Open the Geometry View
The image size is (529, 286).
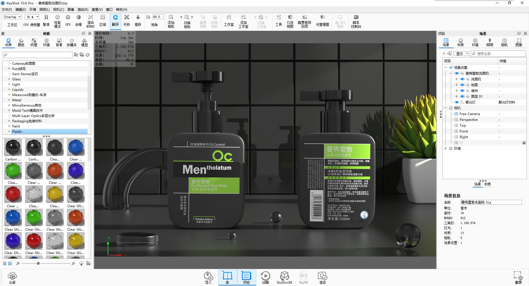pyautogui.click(x=290, y=21)
